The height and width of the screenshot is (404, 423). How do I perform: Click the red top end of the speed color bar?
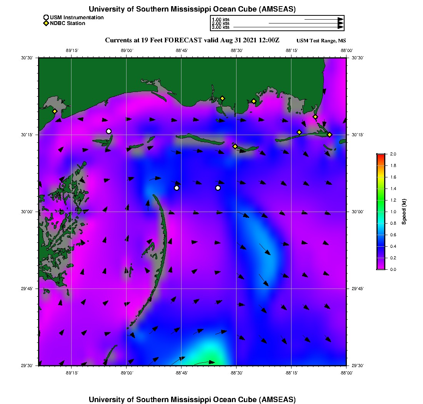point(381,156)
